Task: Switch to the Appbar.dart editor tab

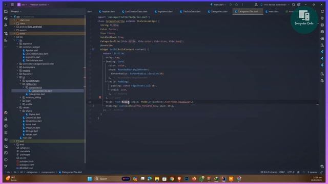Action: point(107,11)
